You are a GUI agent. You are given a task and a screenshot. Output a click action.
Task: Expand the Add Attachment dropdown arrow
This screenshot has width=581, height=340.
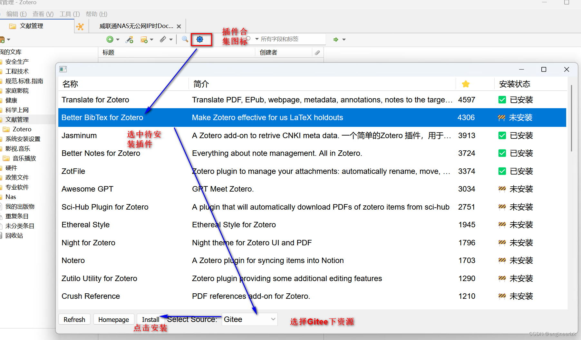[x=171, y=40]
